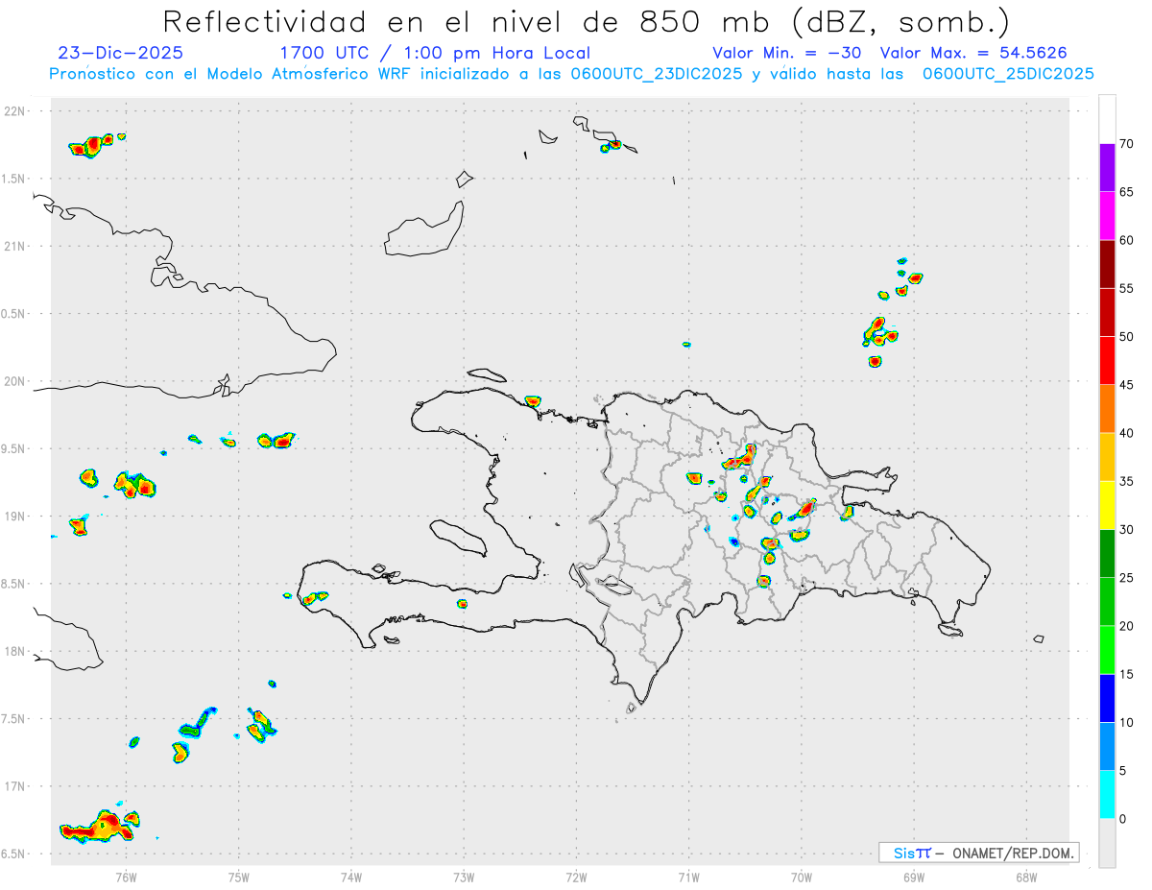This screenshot has width=1152, height=890.
Task: Click the '0' tick label on the colorbar
Action: click(x=1123, y=819)
